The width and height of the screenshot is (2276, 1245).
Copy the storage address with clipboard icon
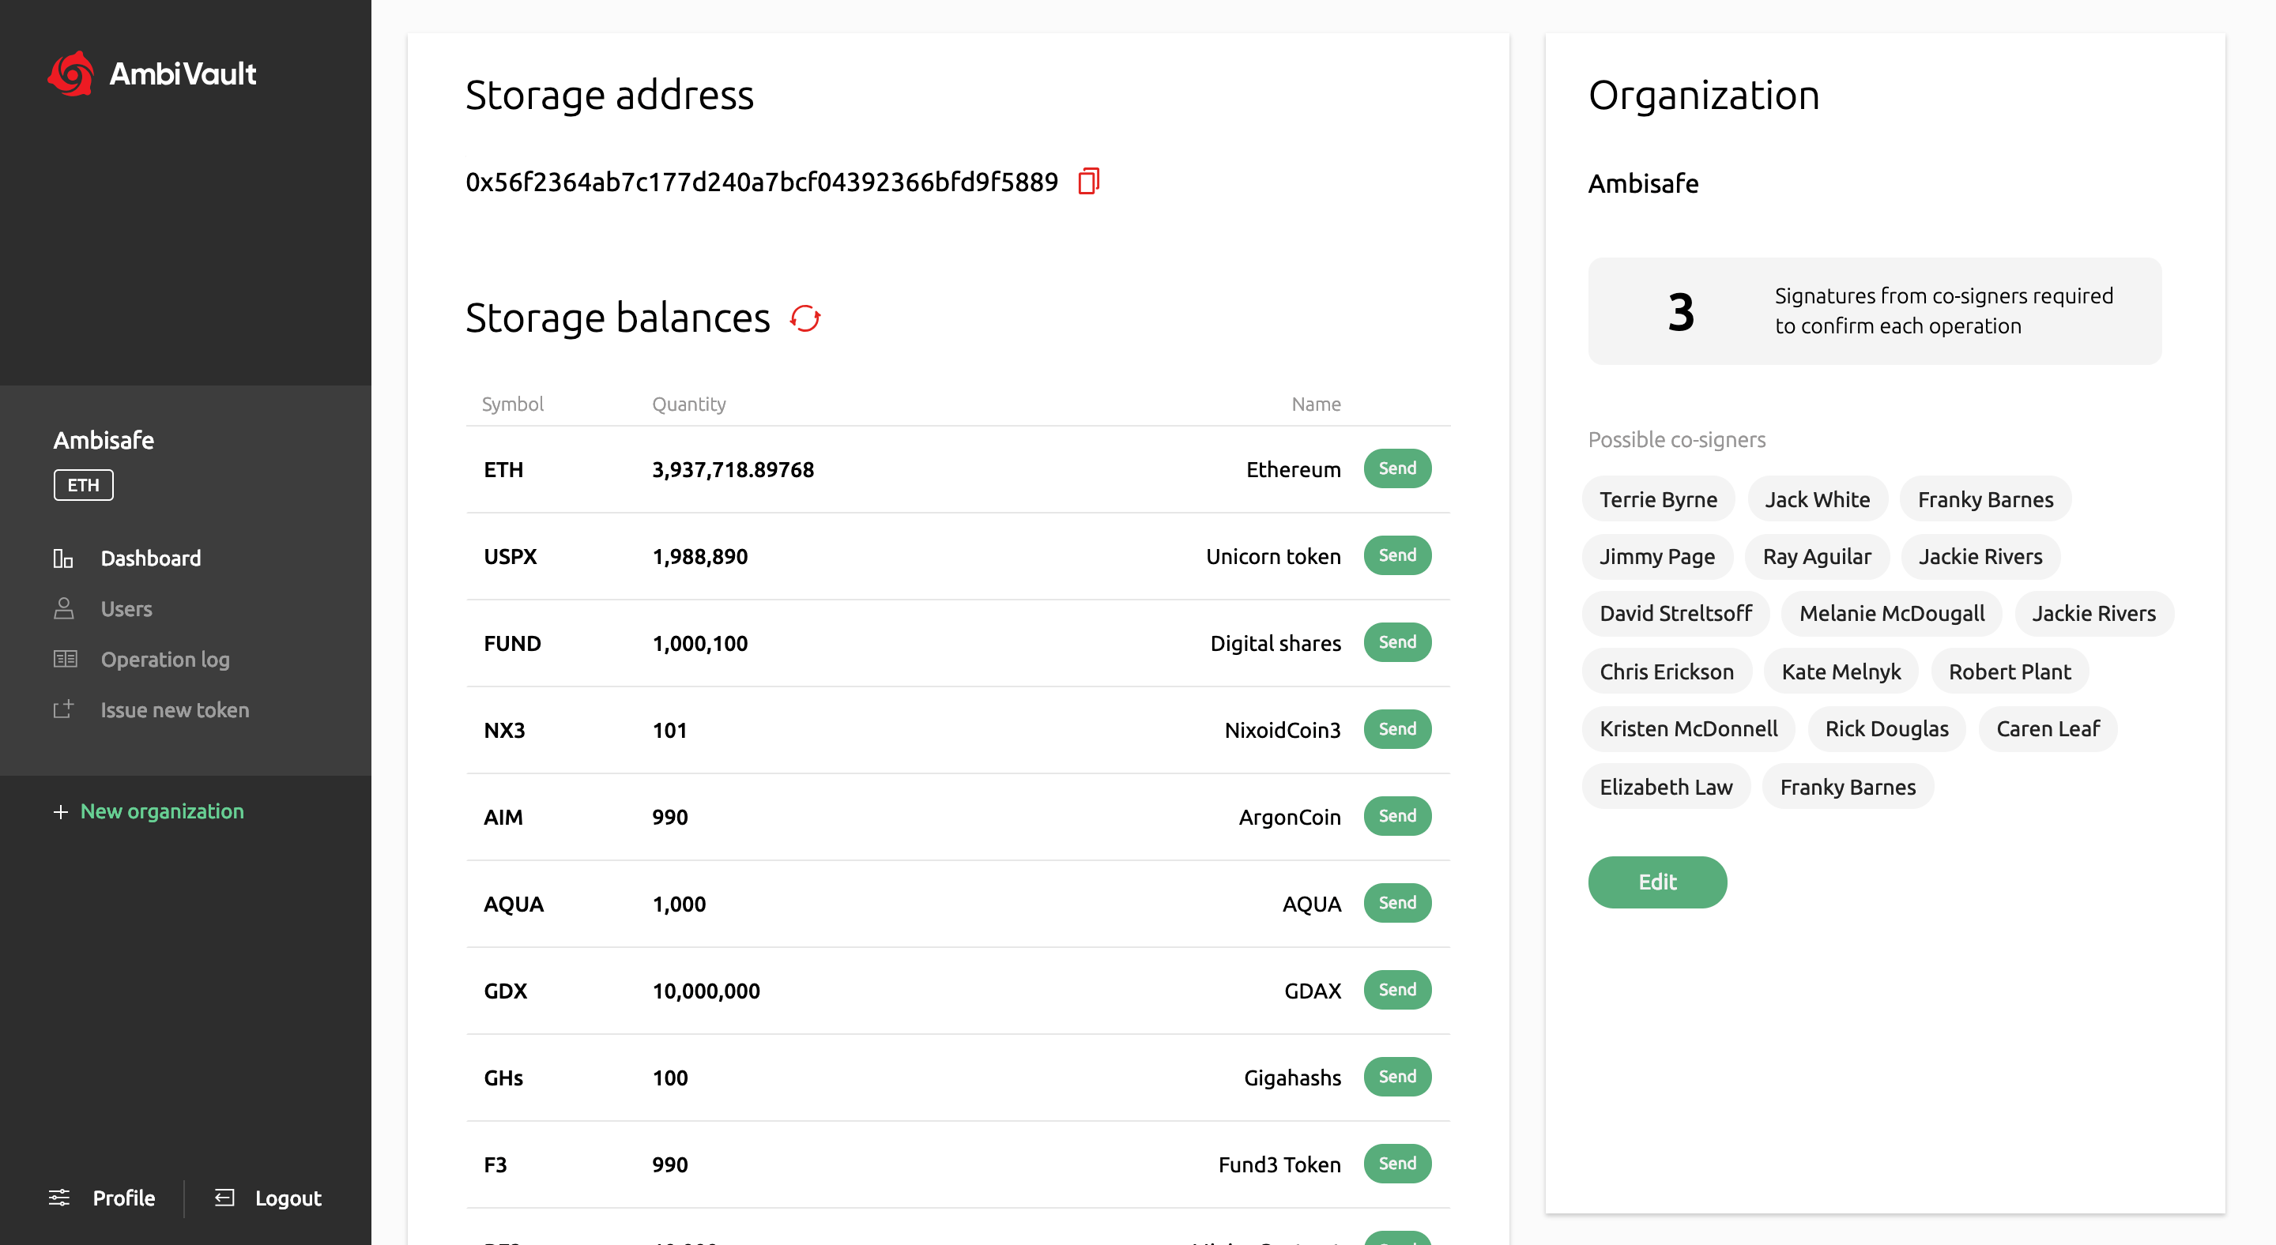pos(1088,181)
